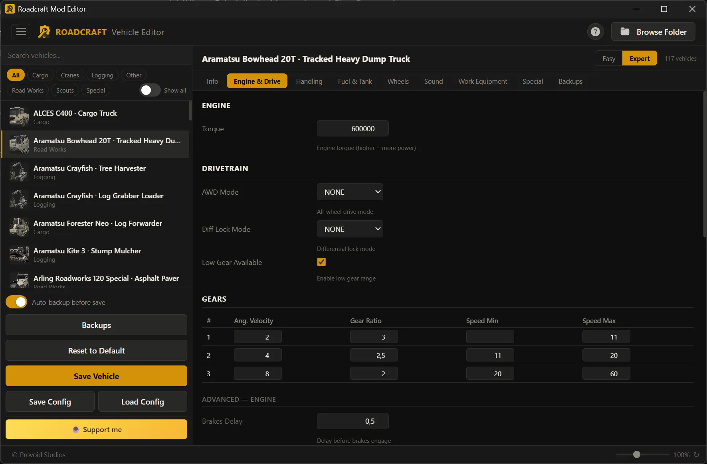Screen dimensions: 707x464
Task: Select the Engine & Drive tab
Action: (257, 81)
